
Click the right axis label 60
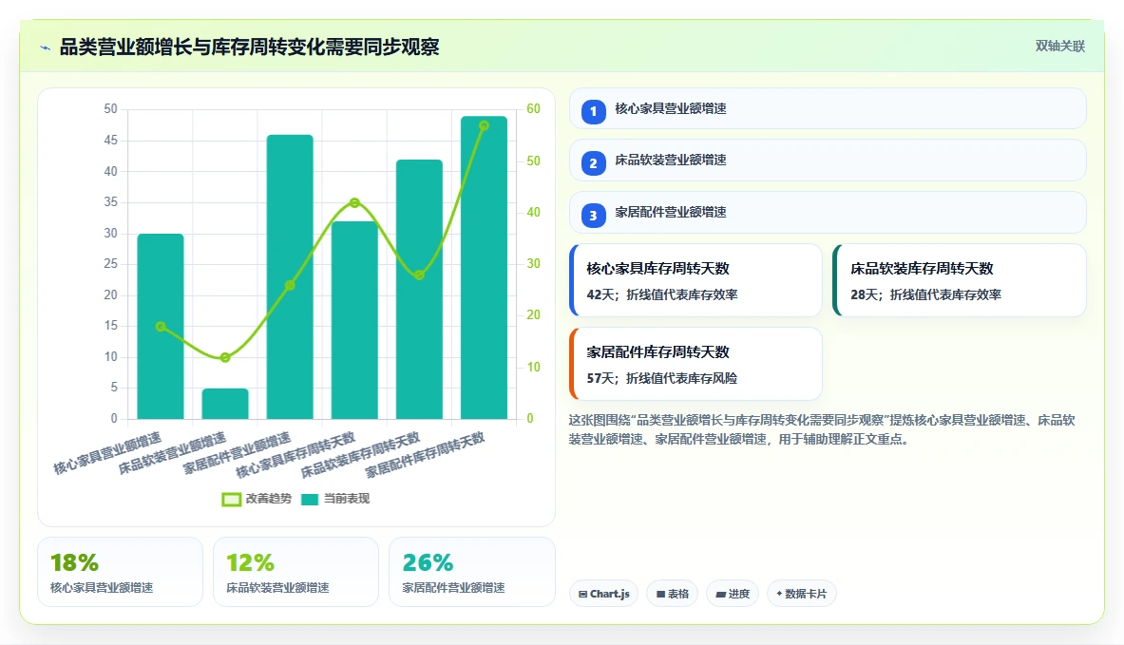click(533, 109)
